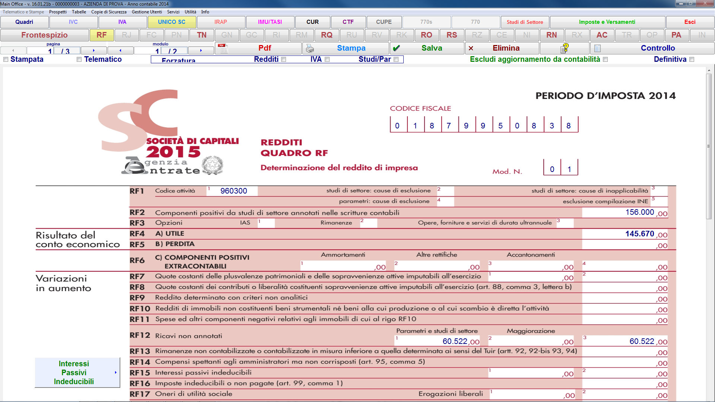Switch to the Quadri tab
Image resolution: width=715 pixels, height=402 pixels.
pyautogui.click(x=24, y=22)
